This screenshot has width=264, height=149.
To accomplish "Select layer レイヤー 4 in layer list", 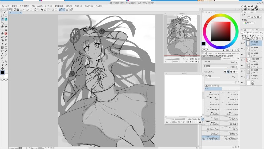I will (x=253, y=55).
